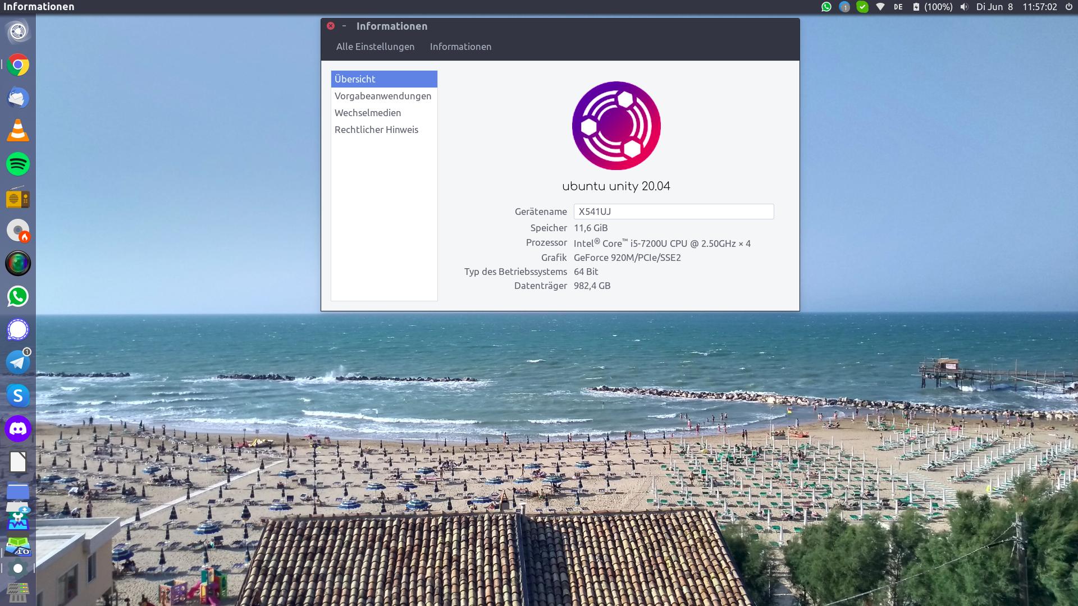
Task: Open the battery (100%) indicator menu
Action: point(933,7)
